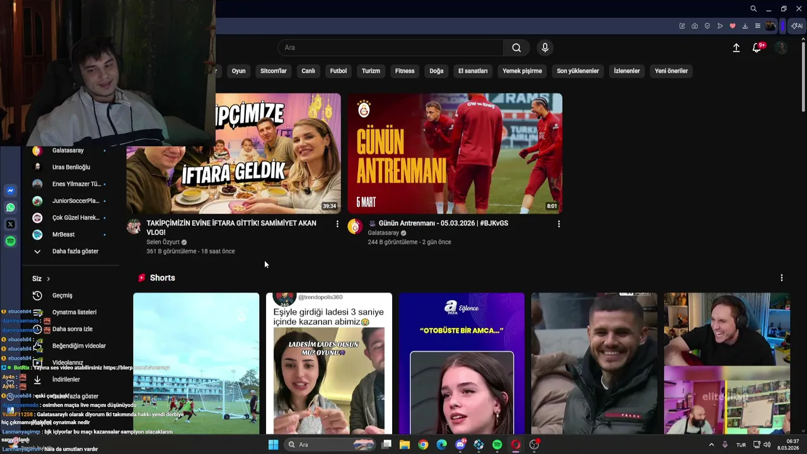807x454 pixels.
Task: Select the Turizm category chip
Action: [371, 71]
